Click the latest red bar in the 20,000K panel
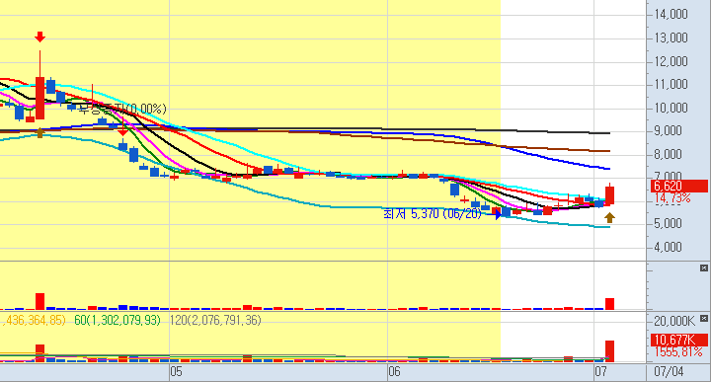711x382 pixels. 610,351
